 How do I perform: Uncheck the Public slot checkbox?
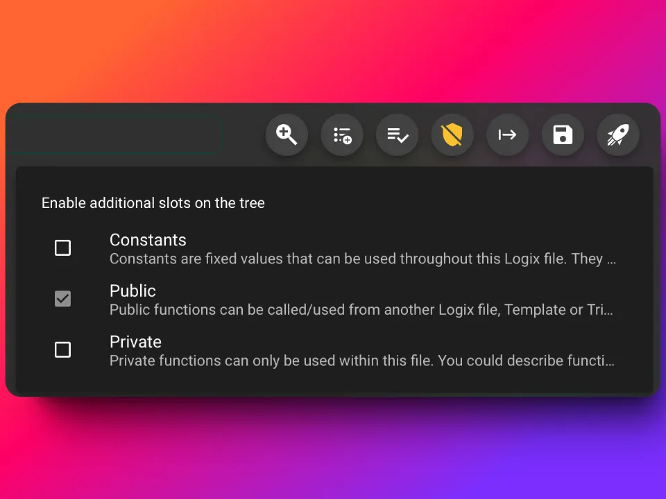point(63,299)
